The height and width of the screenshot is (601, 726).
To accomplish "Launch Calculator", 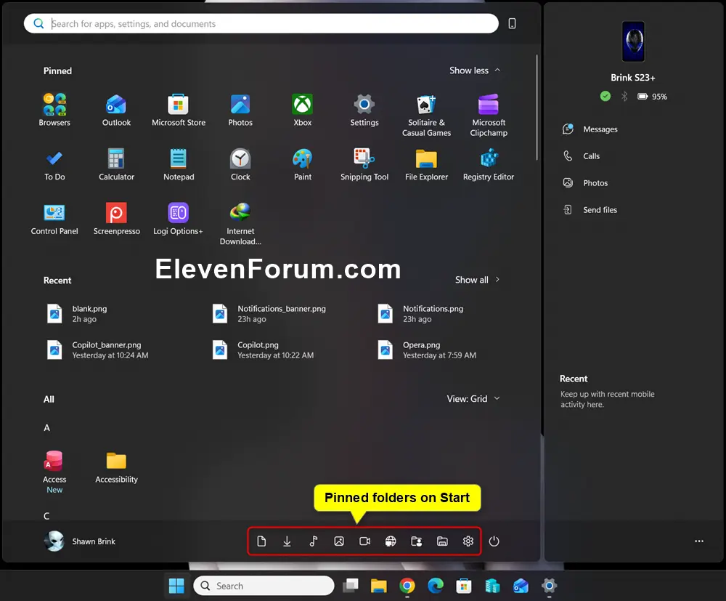I will coord(116,164).
